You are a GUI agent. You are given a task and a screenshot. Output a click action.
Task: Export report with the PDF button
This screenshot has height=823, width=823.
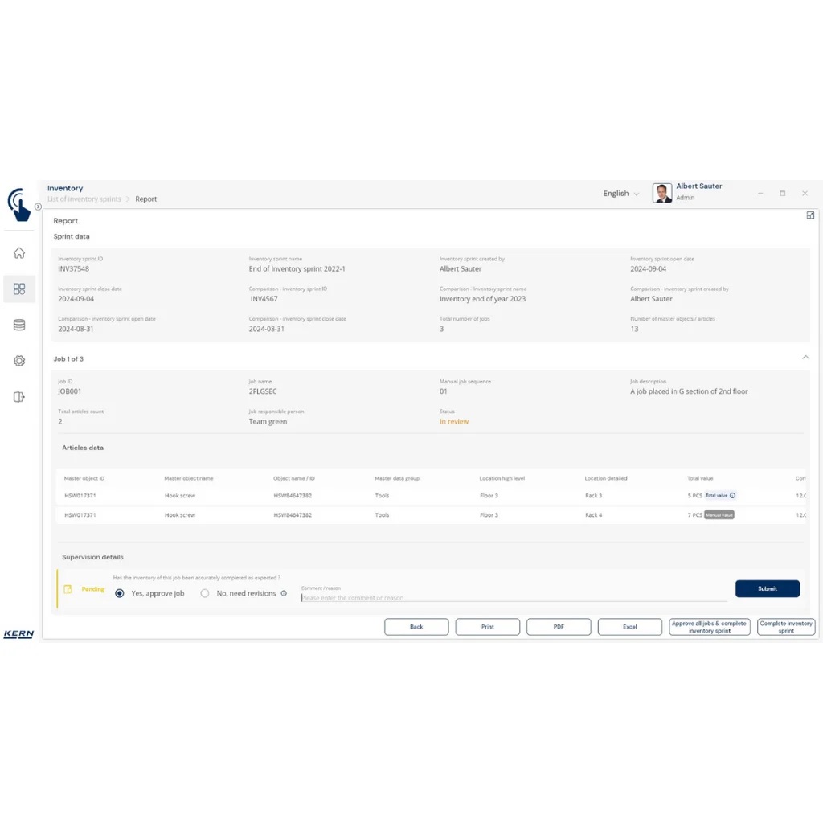click(559, 627)
